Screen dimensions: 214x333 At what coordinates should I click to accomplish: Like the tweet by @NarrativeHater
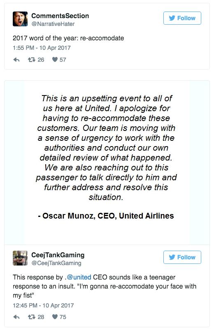(55, 59)
